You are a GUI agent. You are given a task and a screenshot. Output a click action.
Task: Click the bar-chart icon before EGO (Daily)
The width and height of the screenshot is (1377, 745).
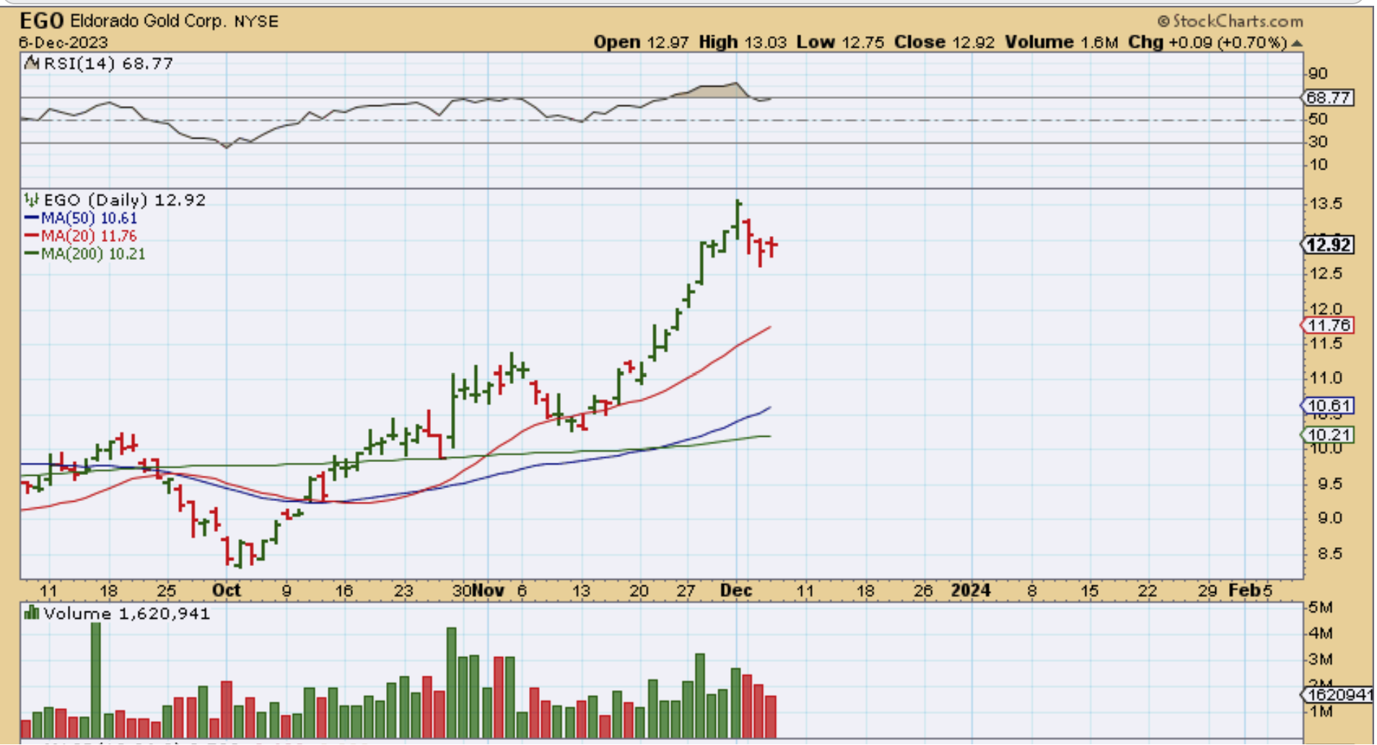[32, 199]
